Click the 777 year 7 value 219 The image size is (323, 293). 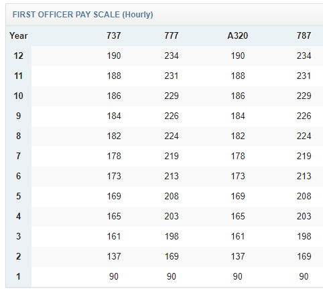[172, 156]
